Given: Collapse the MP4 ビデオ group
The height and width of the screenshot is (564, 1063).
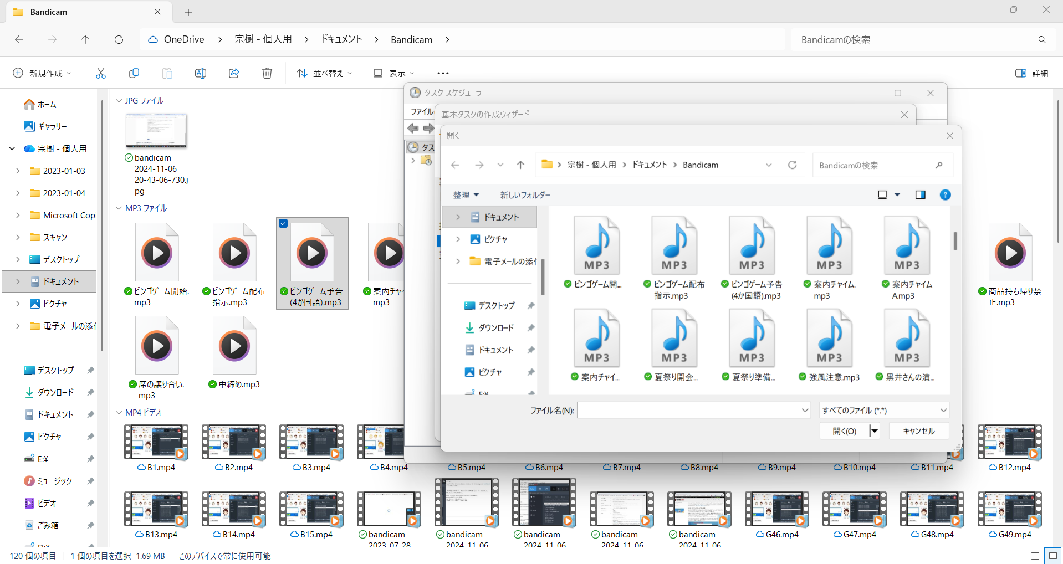Looking at the screenshot, I should pos(119,413).
